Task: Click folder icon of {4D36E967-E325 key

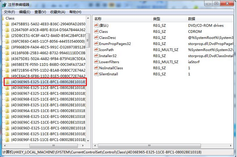Action: (7, 93)
